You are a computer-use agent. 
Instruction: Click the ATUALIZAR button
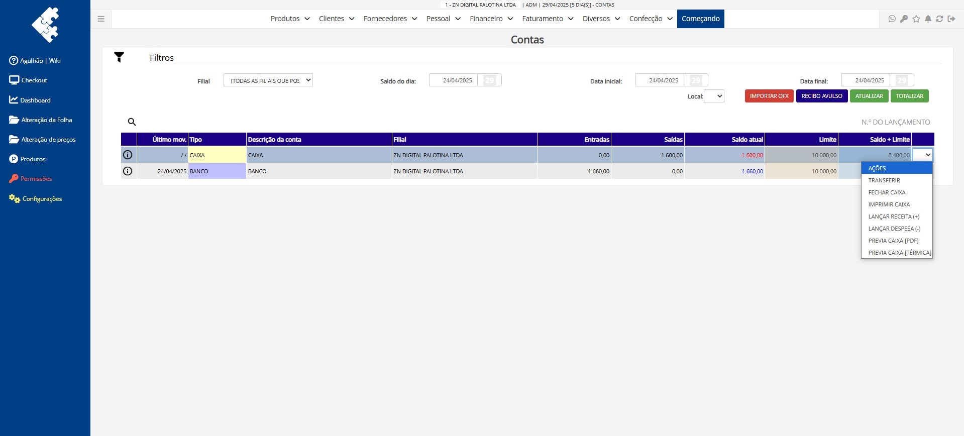869,96
